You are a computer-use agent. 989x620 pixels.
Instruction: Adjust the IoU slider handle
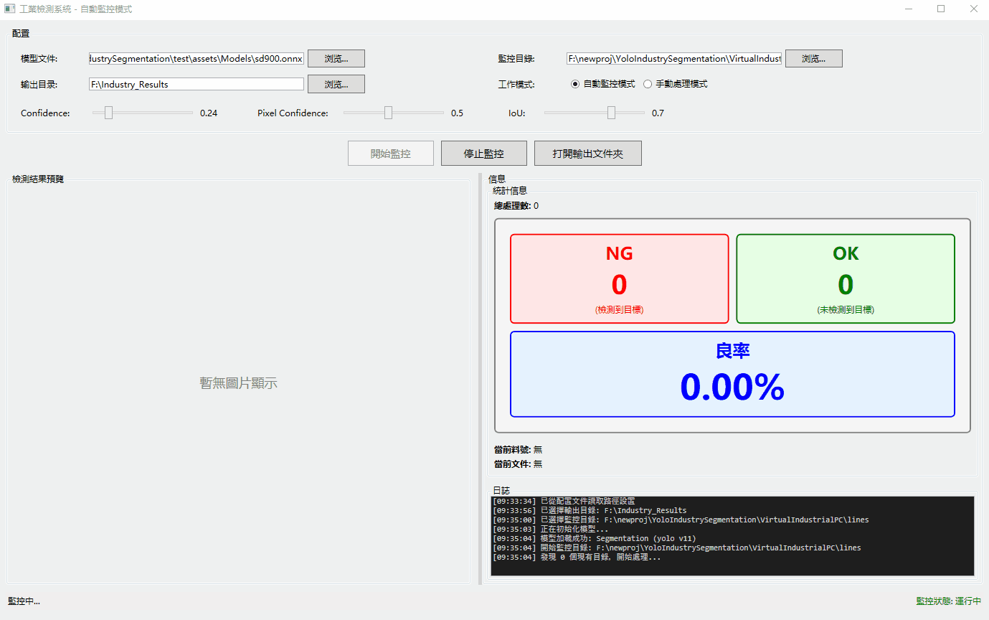click(x=612, y=113)
